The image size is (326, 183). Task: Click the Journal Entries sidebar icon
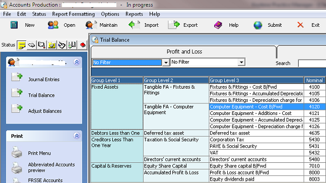[17, 77]
